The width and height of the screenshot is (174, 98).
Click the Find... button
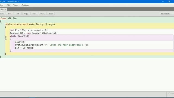(42, 14)
